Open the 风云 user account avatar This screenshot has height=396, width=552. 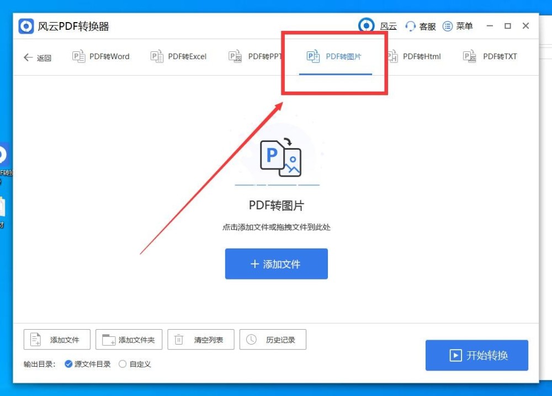[x=366, y=25]
